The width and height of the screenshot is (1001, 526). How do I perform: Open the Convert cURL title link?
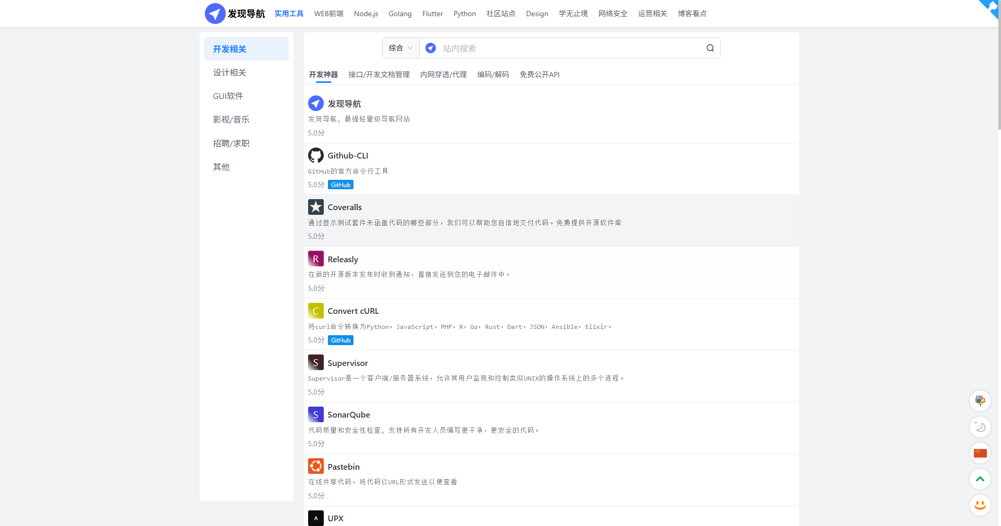click(x=353, y=311)
